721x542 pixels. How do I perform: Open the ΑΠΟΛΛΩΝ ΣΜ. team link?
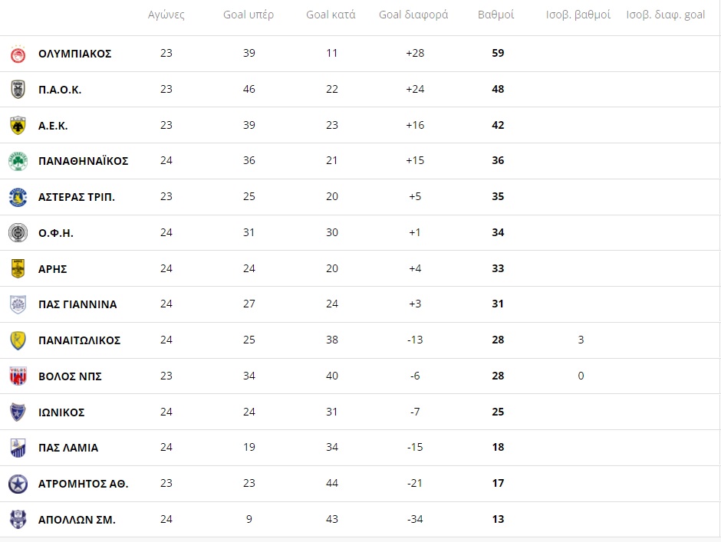coord(77,520)
